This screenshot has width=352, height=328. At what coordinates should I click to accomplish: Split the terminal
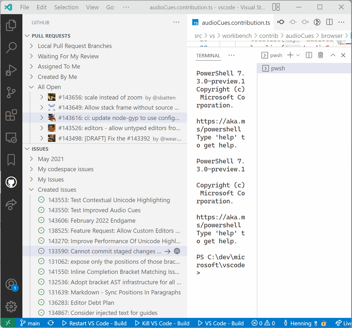309,55
